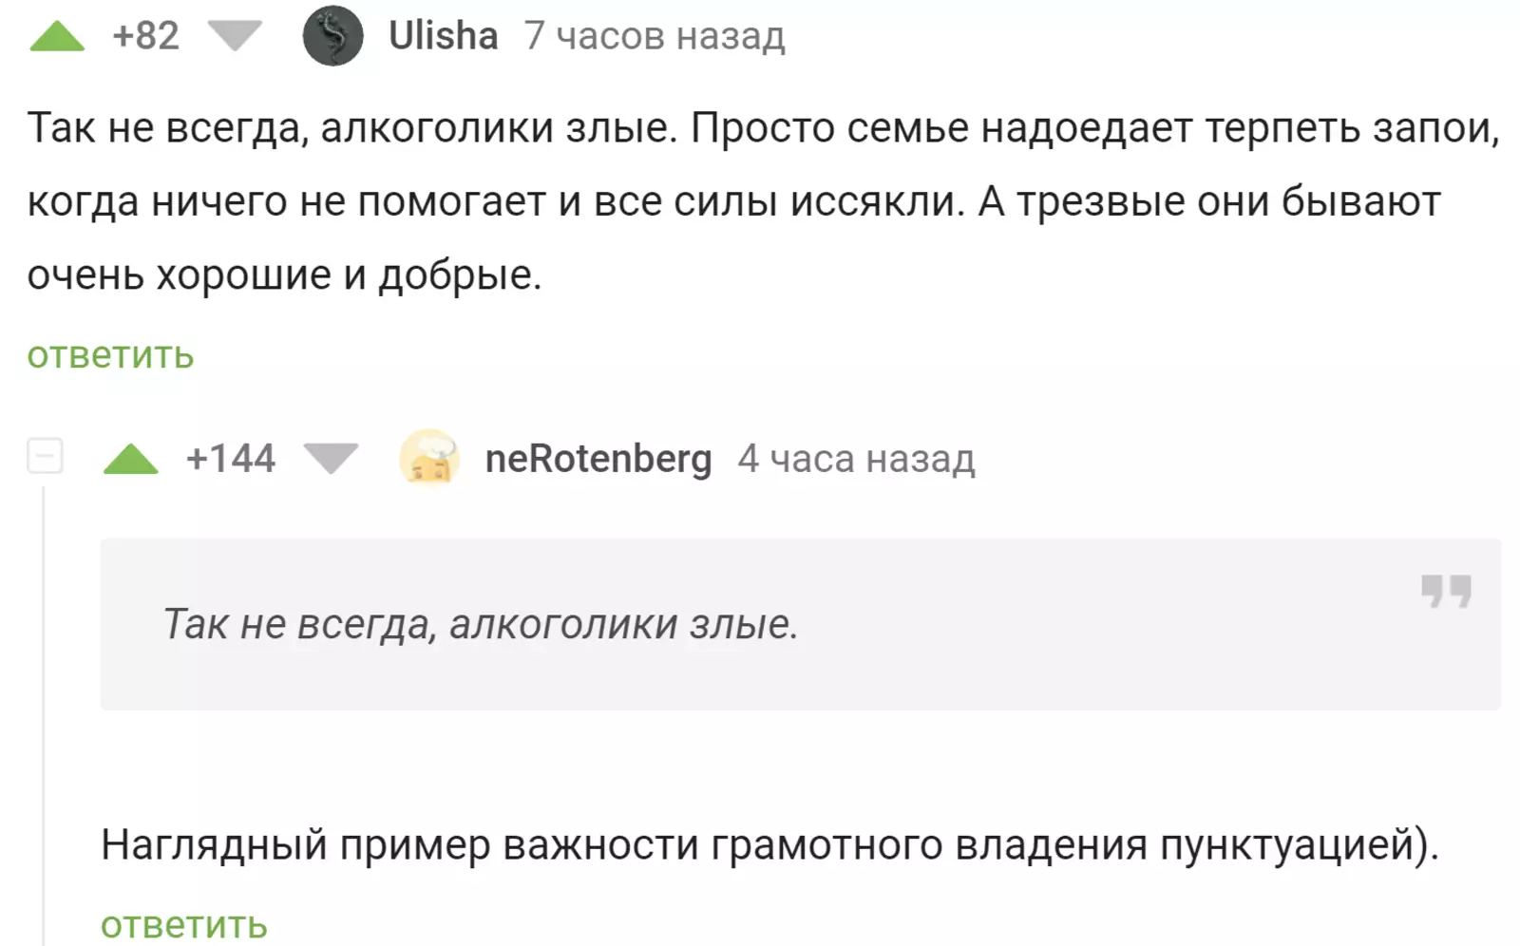Downvote Ulisha's comment with gray arrow

click(x=235, y=37)
